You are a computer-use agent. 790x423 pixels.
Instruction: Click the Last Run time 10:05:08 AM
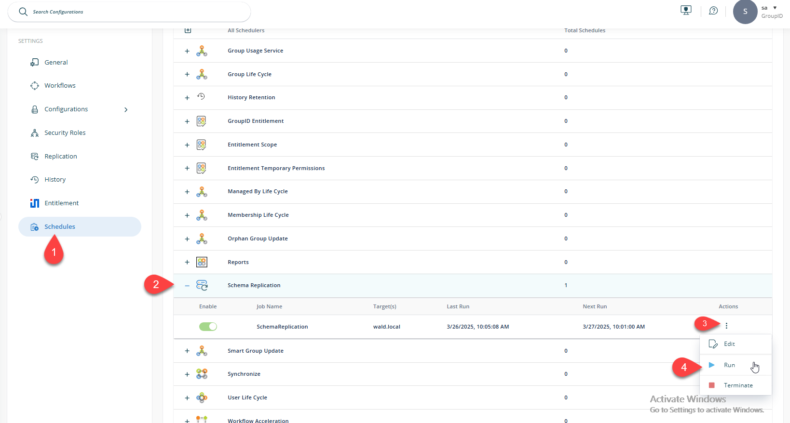(x=478, y=327)
